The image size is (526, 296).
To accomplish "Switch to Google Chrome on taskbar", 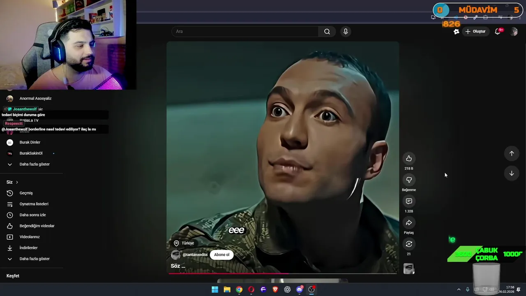I will 239,289.
